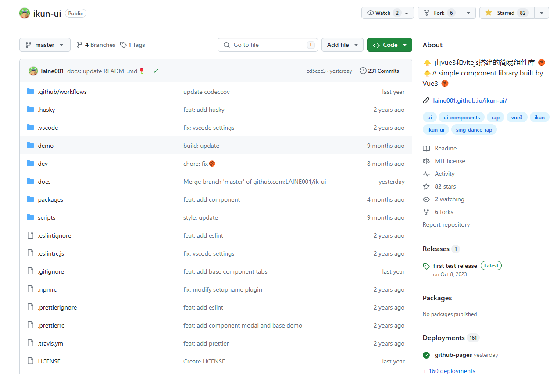The height and width of the screenshot is (374, 557).
Task: Expand the Add file dropdown
Action: point(343,45)
